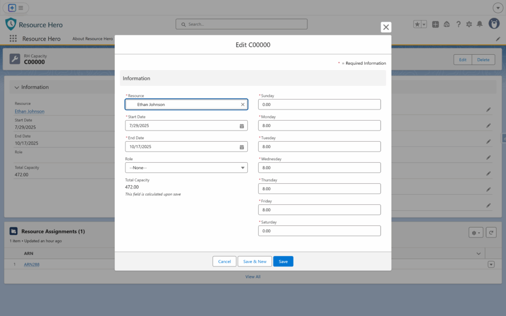Open the Start Date calendar picker
This screenshot has height=316, width=506.
point(242,126)
